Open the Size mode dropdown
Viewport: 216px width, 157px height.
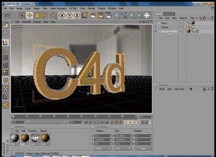[x=123, y=148]
